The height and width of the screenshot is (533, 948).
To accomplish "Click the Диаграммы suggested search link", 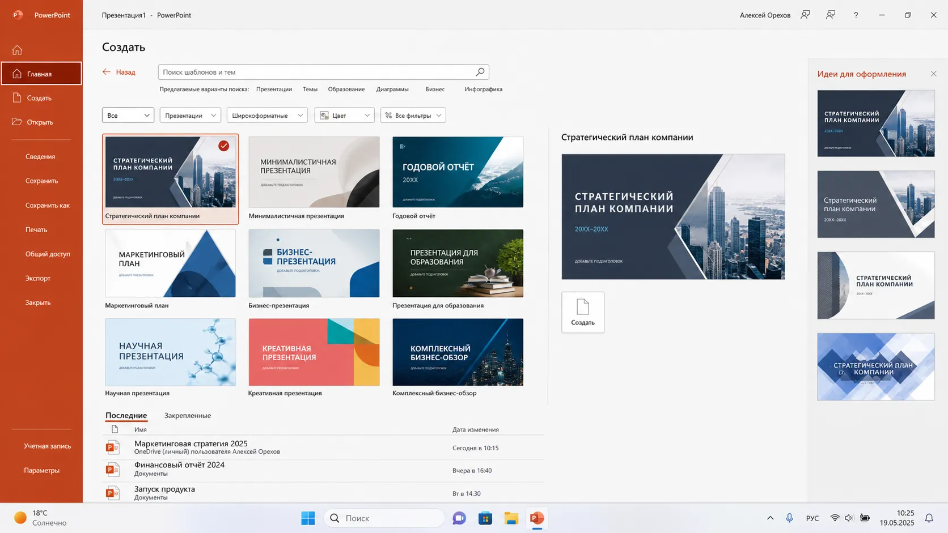I will click(392, 89).
